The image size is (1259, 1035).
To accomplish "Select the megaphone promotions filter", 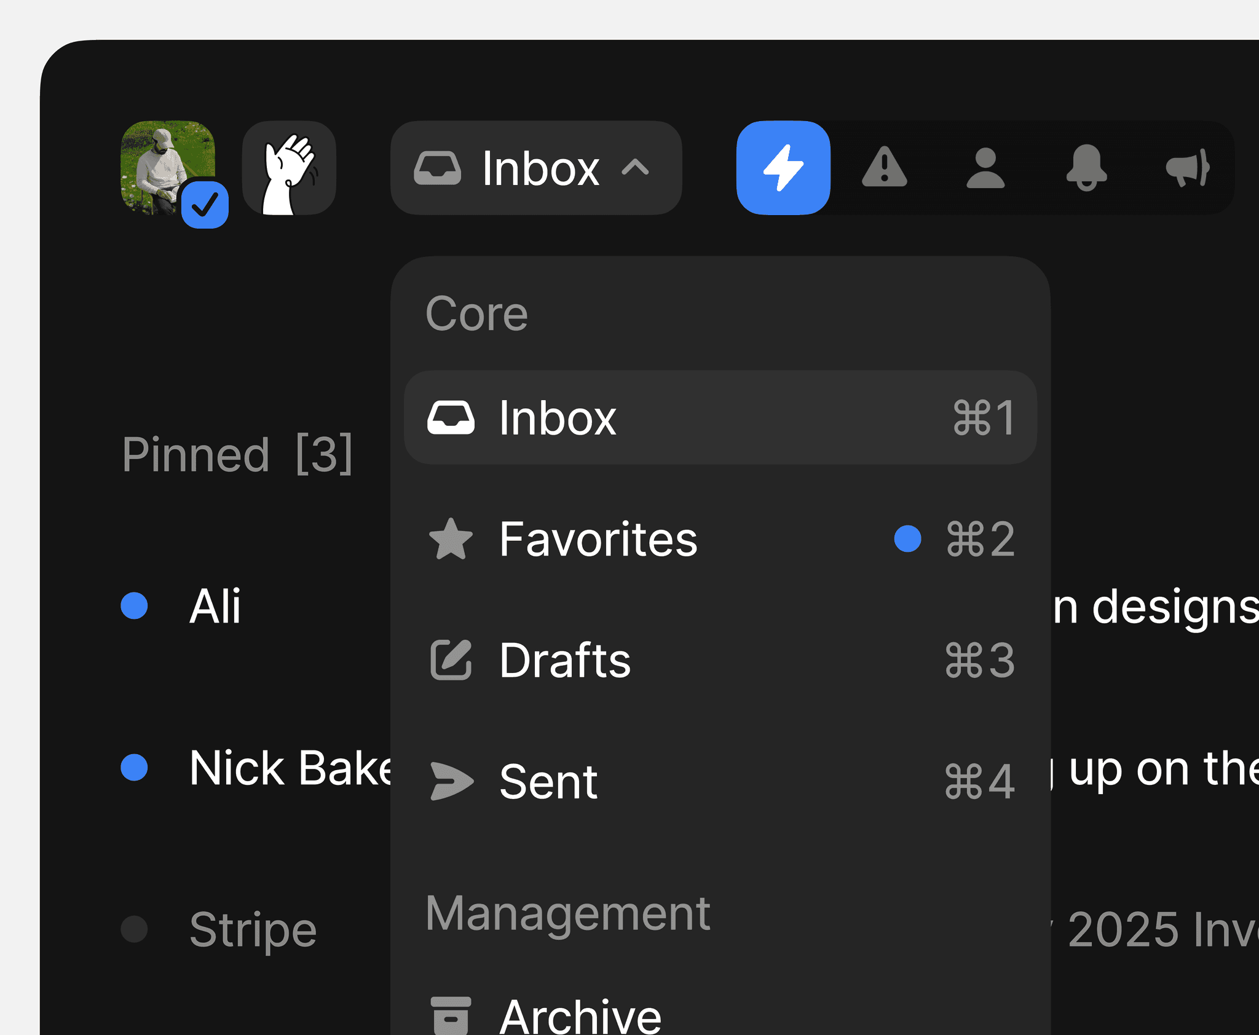I will pyautogui.click(x=1188, y=168).
